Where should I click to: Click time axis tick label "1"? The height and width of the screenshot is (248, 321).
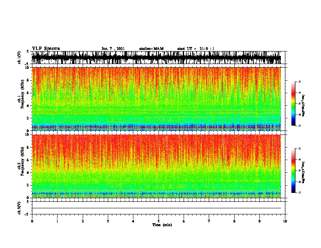57,221
